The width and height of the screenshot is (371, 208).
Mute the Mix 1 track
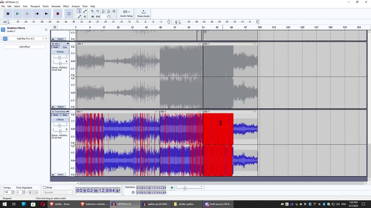tap(55, 47)
